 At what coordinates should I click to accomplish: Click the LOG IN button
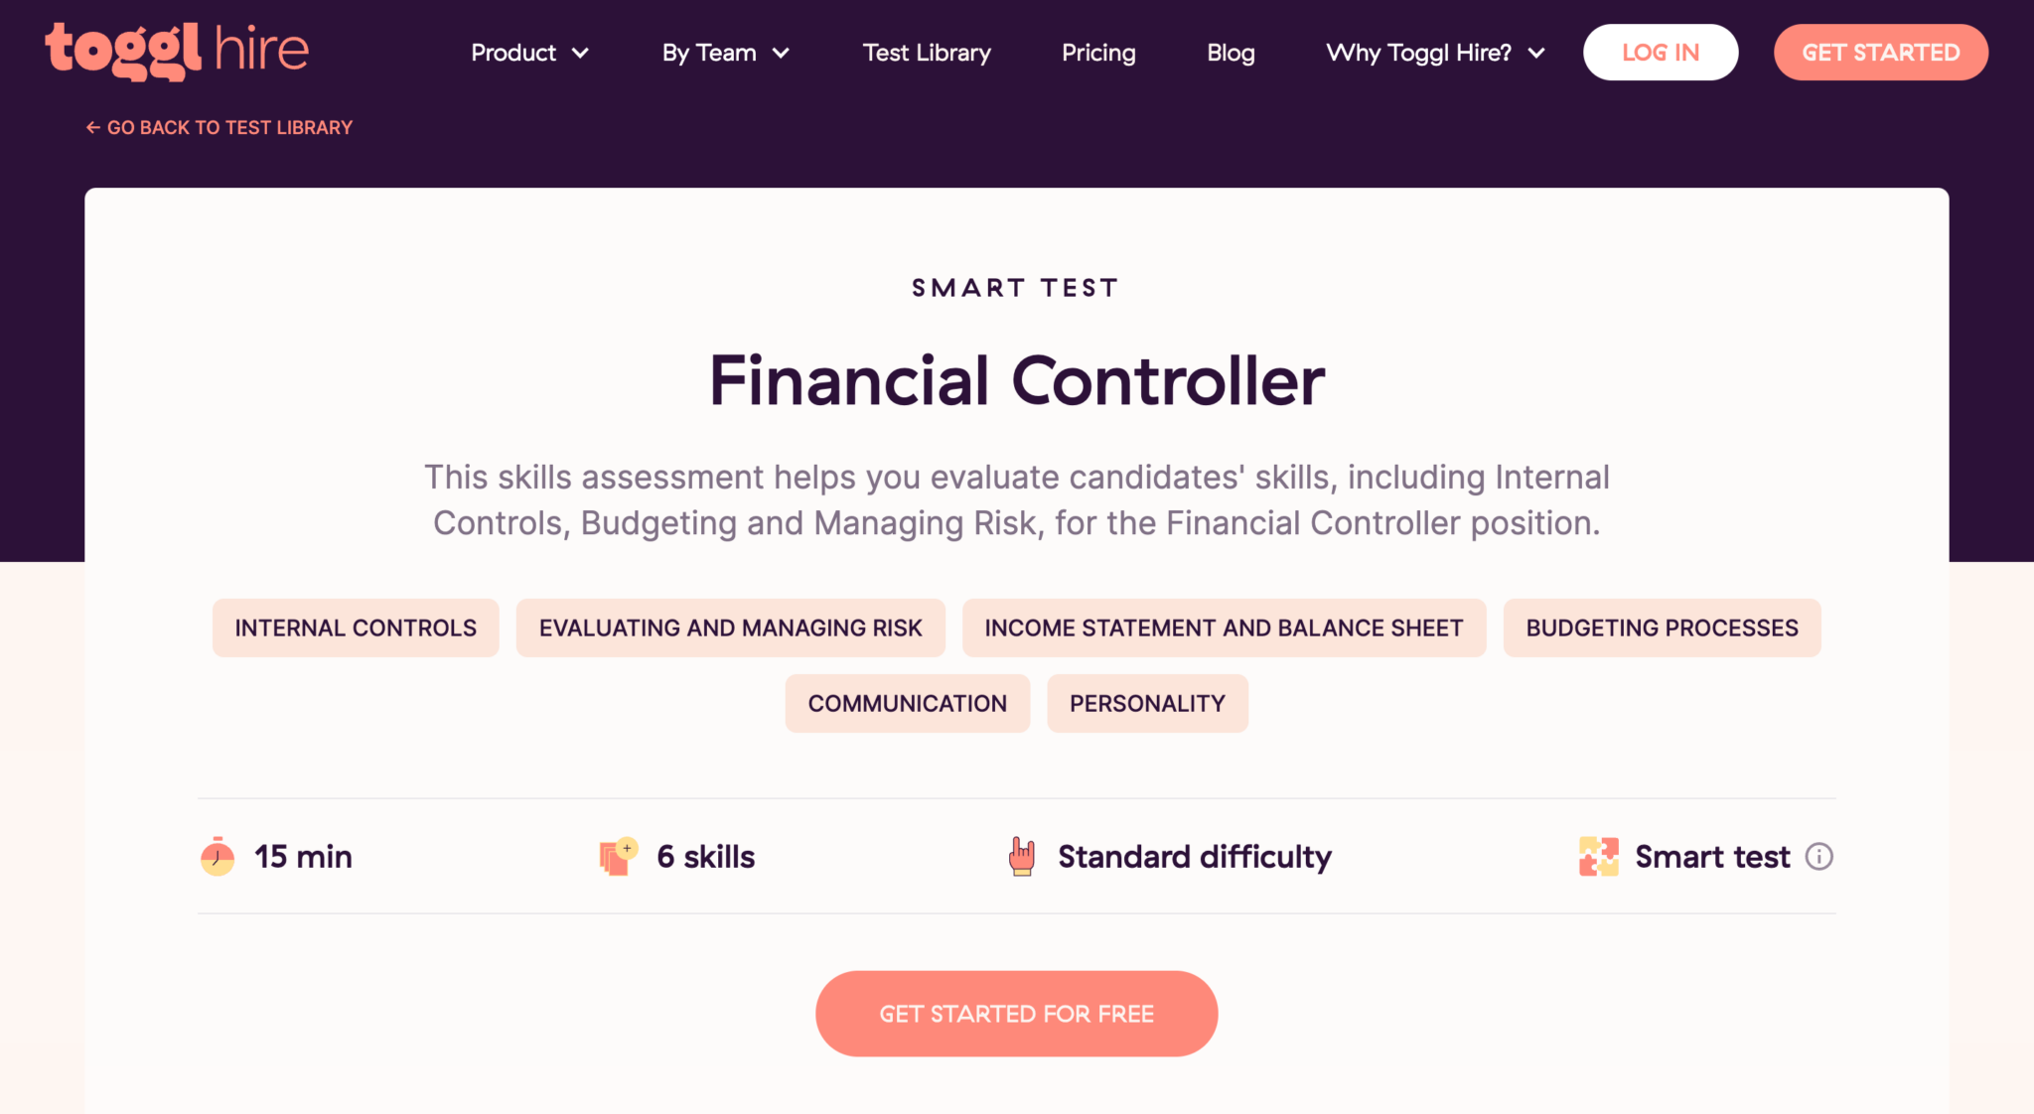1660,52
